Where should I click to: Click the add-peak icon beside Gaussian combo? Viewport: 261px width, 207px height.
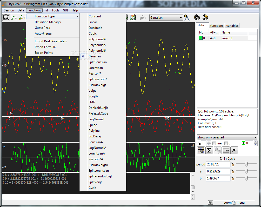(187, 17)
